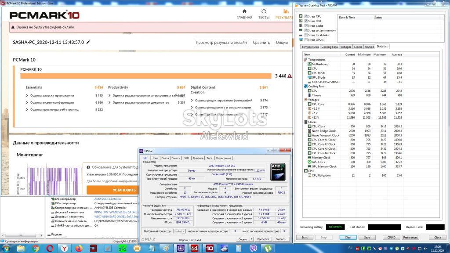Launch Firefox from the taskbar

click(x=79, y=248)
